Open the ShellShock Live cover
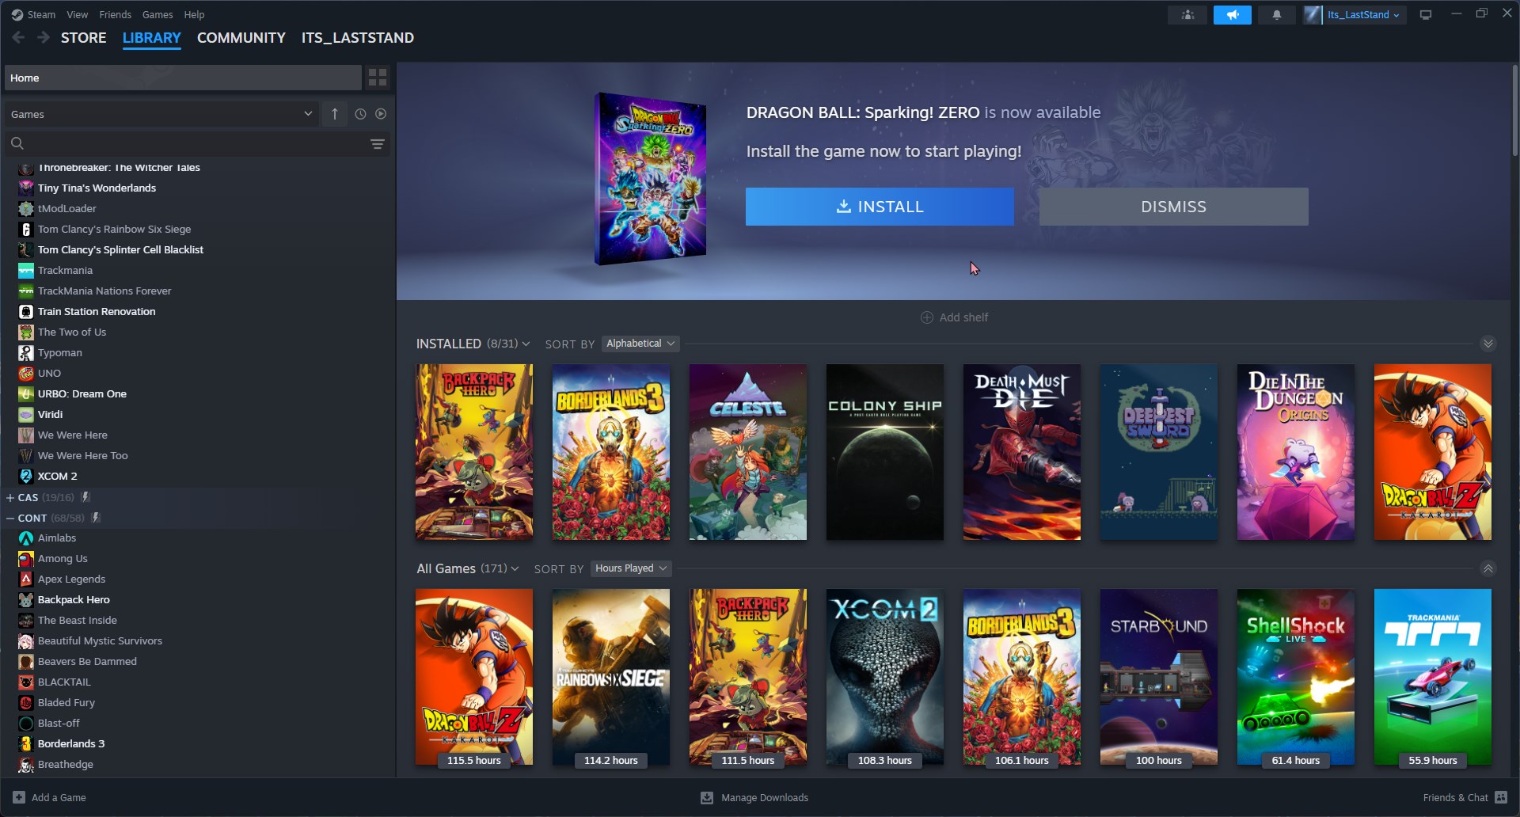The image size is (1520, 817). click(x=1296, y=677)
